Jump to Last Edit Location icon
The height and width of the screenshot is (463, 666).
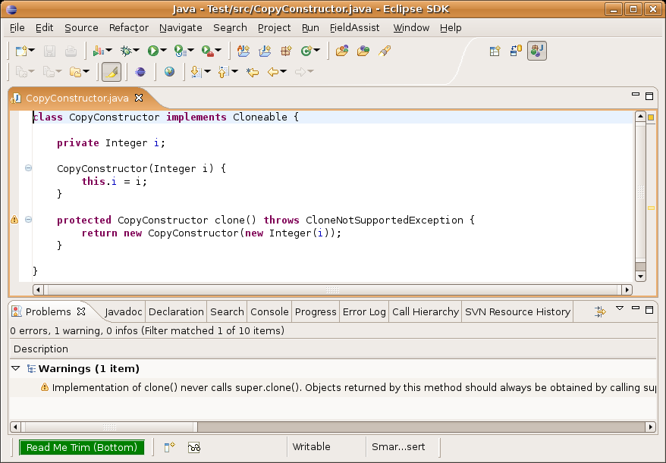[253, 72]
